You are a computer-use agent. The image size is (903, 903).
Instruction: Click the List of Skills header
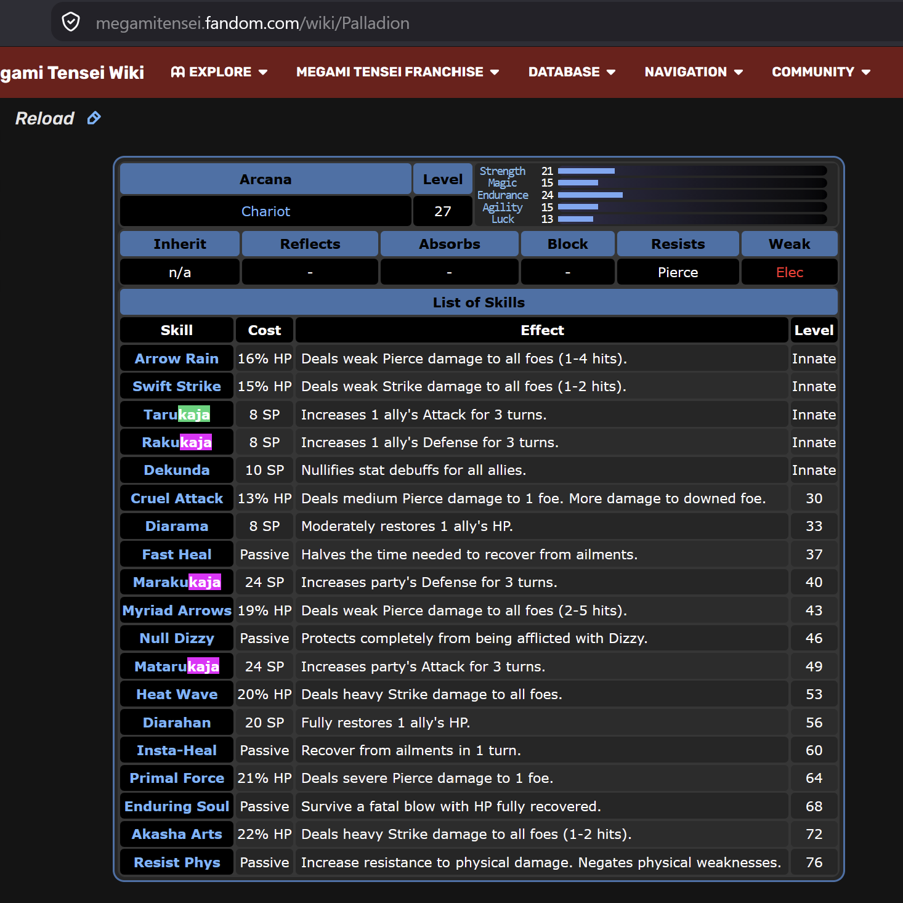coord(479,302)
